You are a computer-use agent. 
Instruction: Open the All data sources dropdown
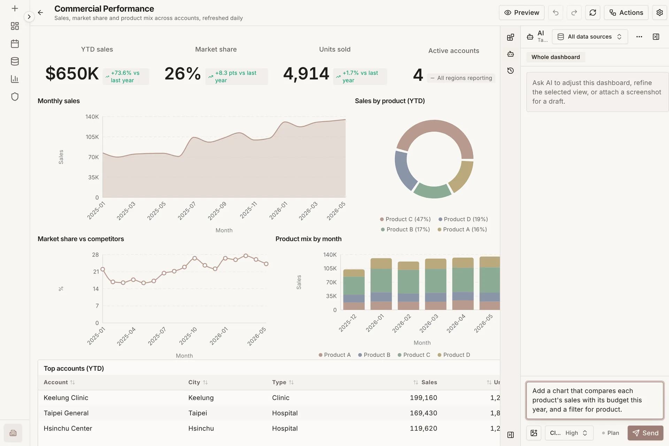590,37
